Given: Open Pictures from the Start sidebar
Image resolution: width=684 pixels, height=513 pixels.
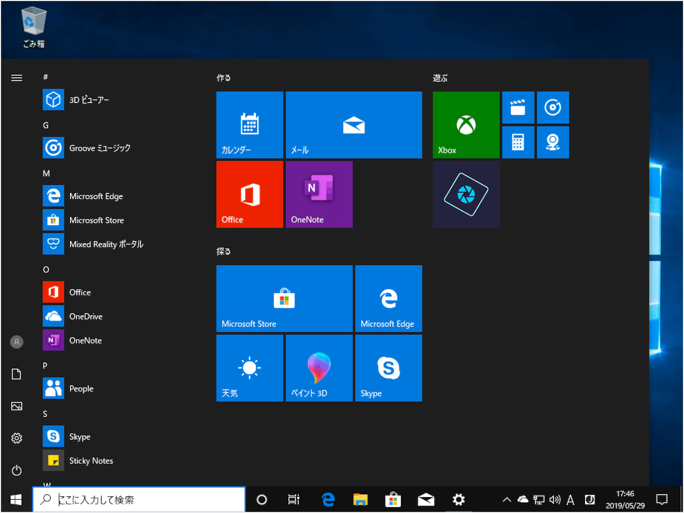Looking at the screenshot, I should [x=17, y=406].
